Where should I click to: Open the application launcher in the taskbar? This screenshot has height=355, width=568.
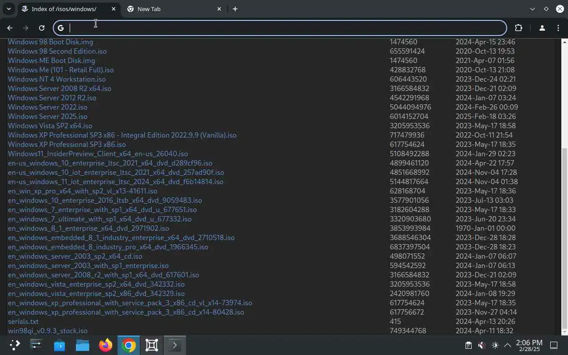click(x=15, y=345)
